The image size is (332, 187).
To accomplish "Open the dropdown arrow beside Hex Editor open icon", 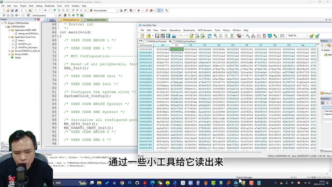I will tap(153, 36).
